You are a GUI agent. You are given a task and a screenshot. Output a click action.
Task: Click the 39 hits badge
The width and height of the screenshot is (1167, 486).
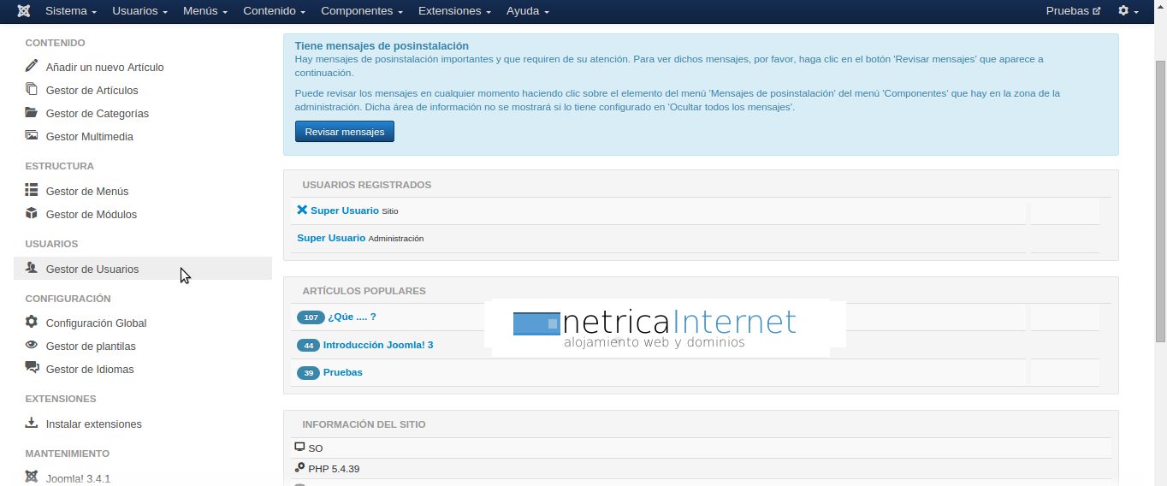point(308,373)
